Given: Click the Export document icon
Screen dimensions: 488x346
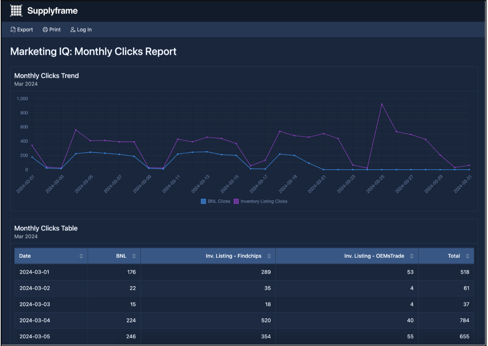Looking at the screenshot, I should [x=13, y=29].
